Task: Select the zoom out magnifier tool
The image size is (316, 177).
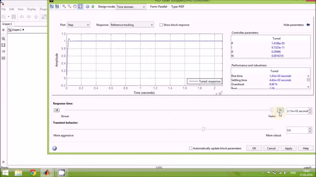Action: pyautogui.click(x=70, y=6)
